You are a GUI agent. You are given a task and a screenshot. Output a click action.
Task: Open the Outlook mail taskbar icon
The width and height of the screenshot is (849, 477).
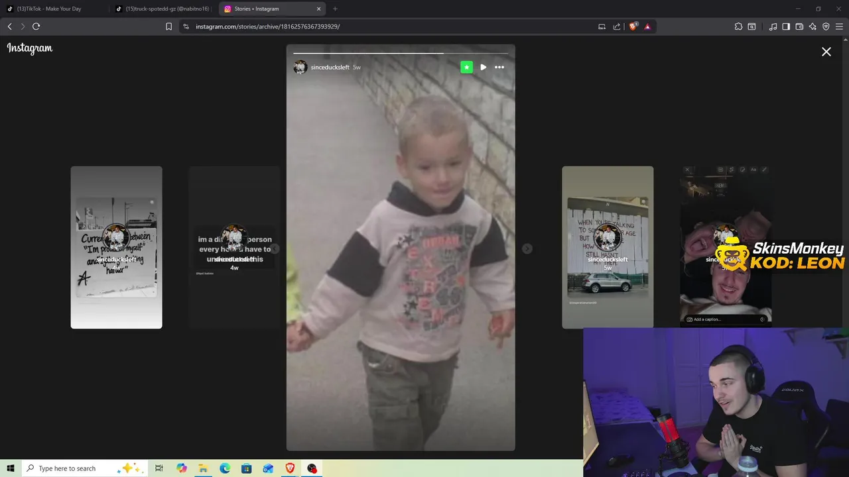pos(268,468)
